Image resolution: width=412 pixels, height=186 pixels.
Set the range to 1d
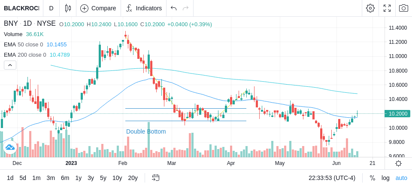[10, 178]
